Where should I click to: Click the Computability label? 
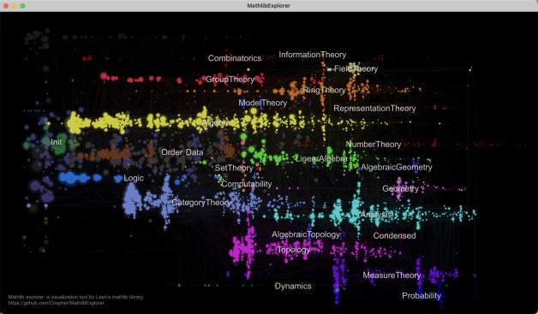coord(247,184)
